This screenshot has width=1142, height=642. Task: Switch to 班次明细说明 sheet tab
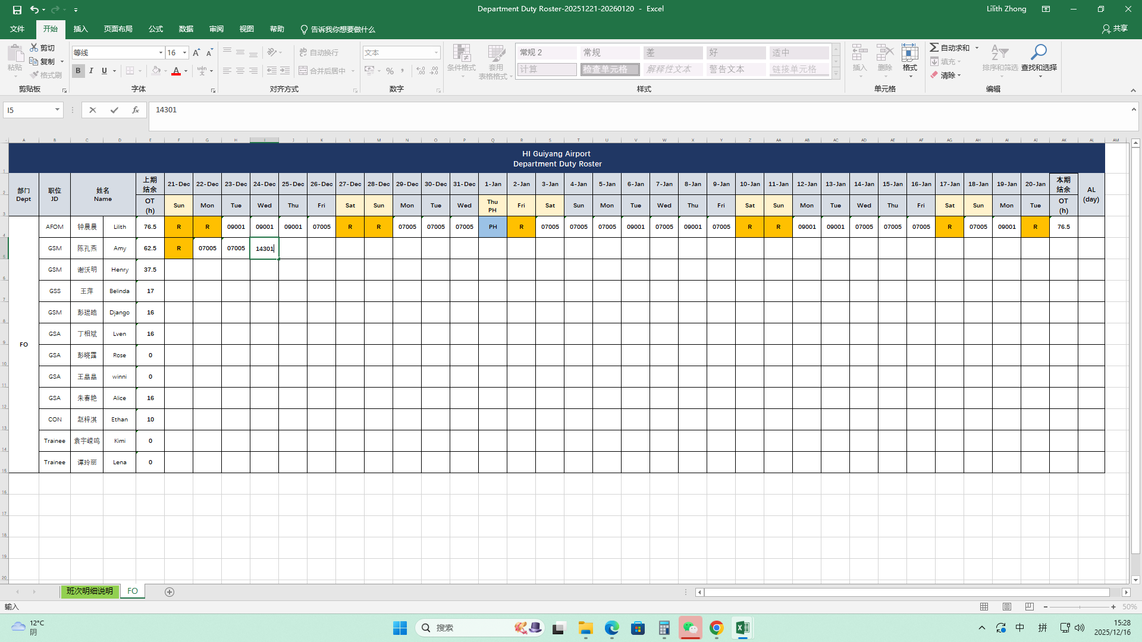click(89, 591)
